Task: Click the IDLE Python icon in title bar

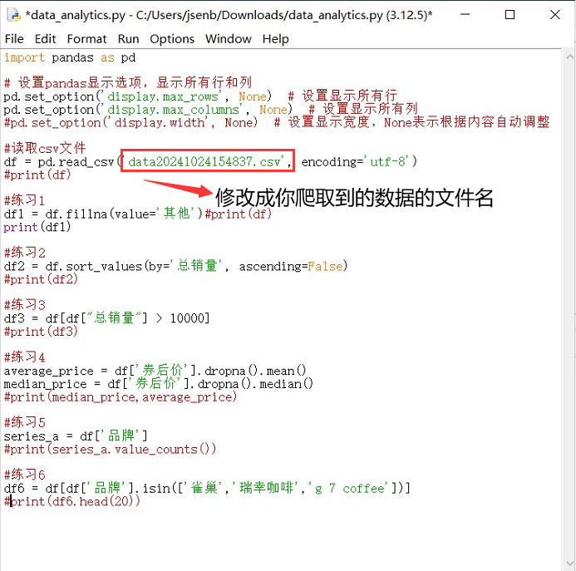Action: pyautogui.click(x=13, y=15)
